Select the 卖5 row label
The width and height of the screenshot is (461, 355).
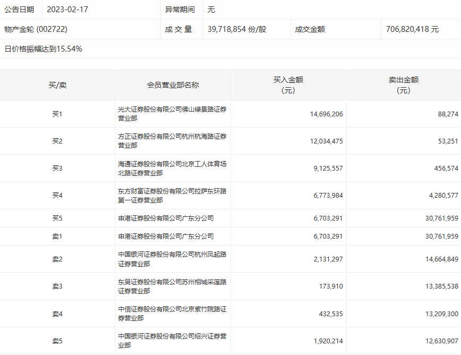coord(57,341)
